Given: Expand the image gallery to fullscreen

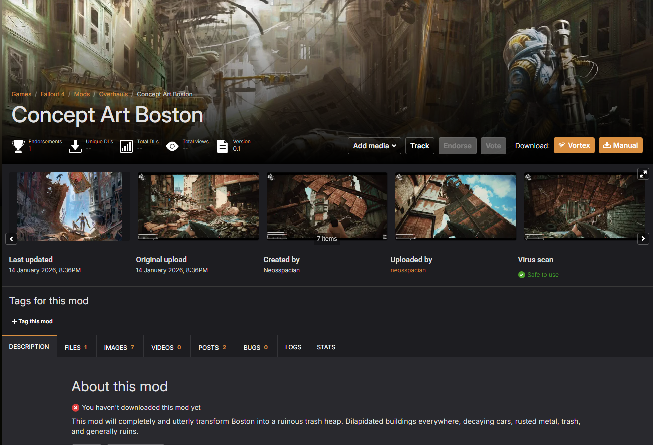Looking at the screenshot, I should tap(643, 174).
